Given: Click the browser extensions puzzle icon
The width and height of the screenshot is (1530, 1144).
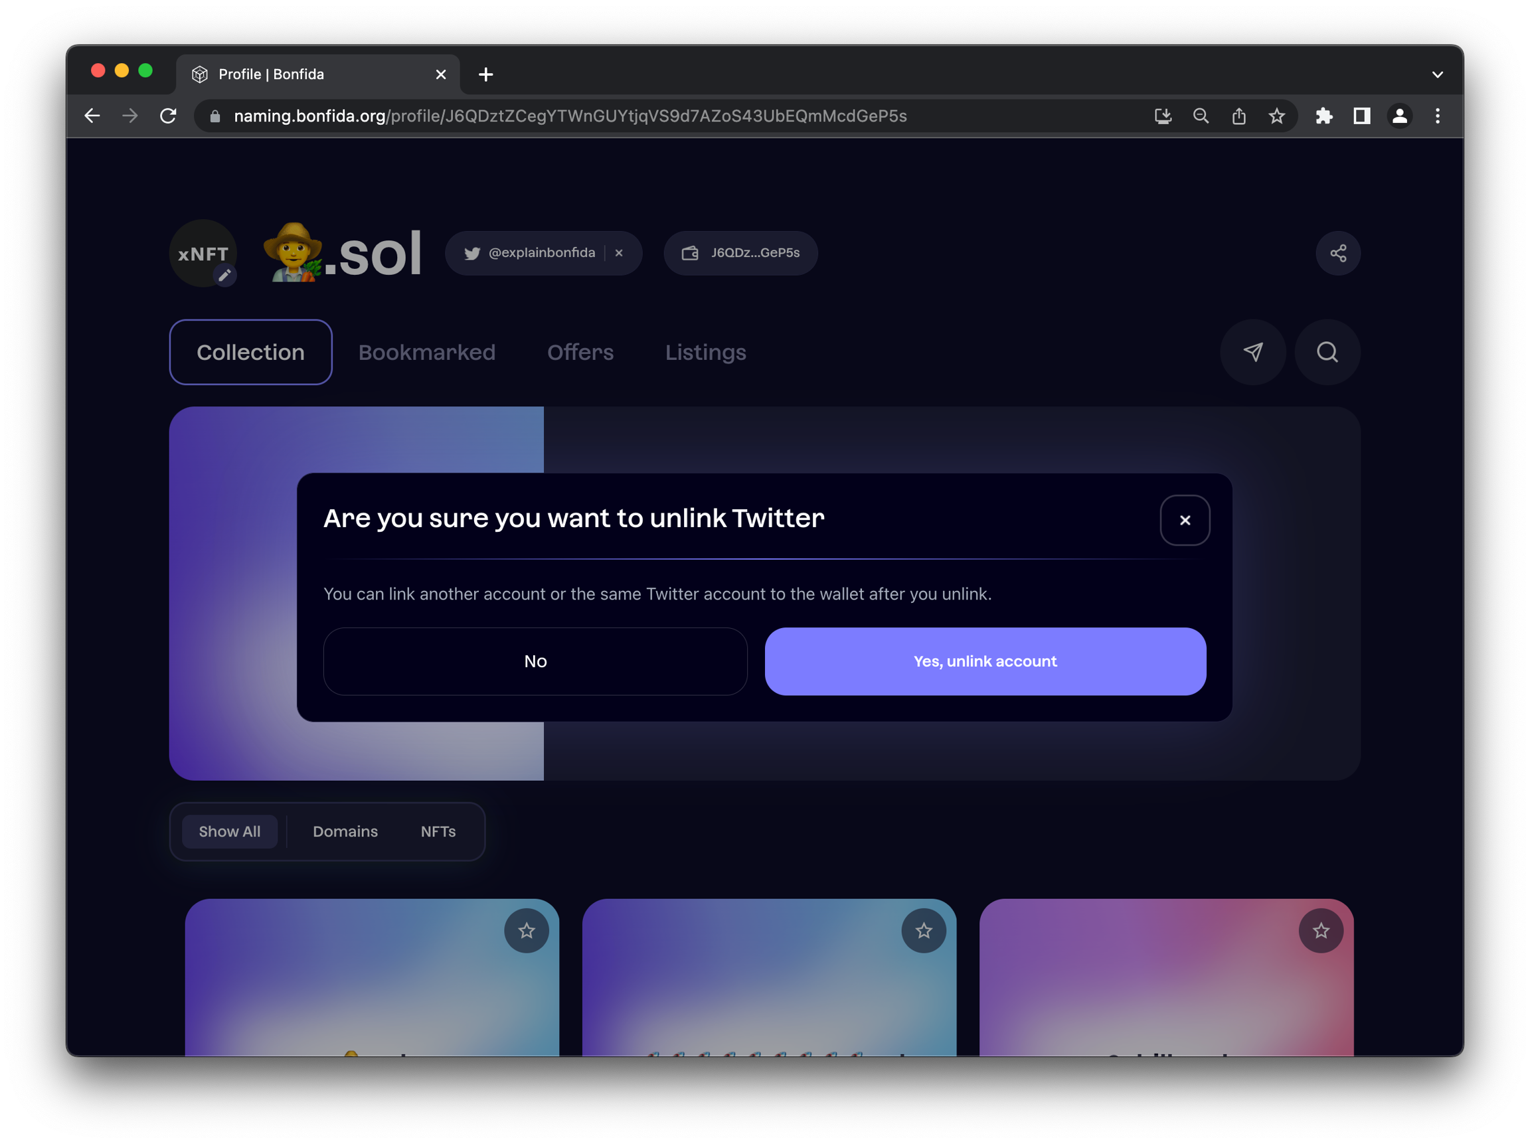Looking at the screenshot, I should [x=1324, y=116].
